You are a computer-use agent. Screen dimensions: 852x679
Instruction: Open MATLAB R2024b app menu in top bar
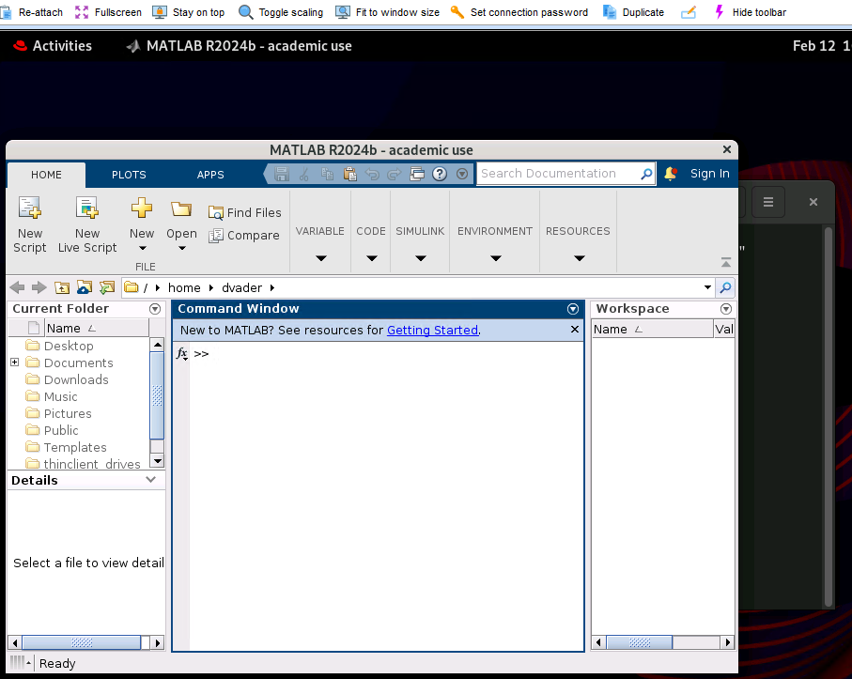[x=240, y=46]
